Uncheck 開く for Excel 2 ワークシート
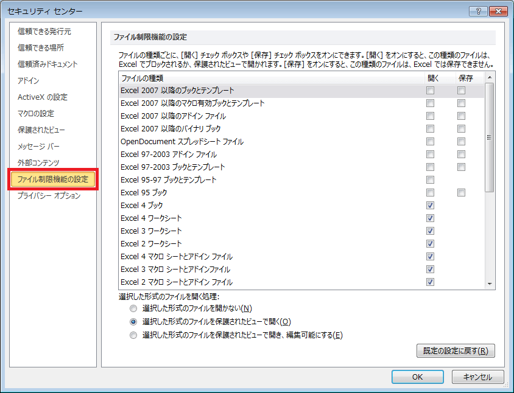 tap(430, 244)
